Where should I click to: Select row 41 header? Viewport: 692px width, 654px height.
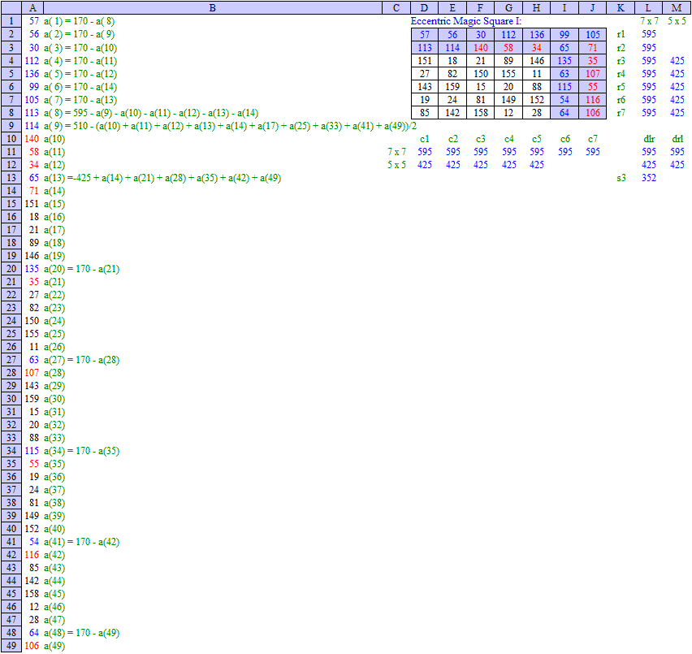pos(11,541)
